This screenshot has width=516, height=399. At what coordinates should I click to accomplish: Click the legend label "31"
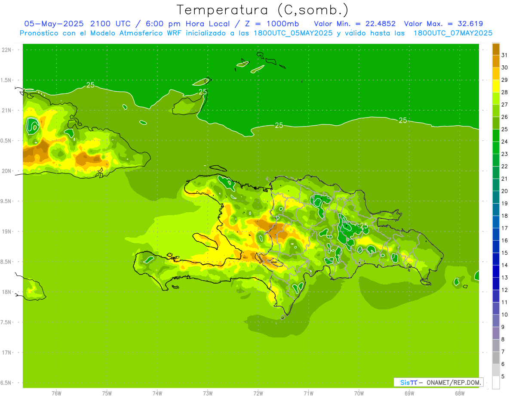[x=505, y=55]
